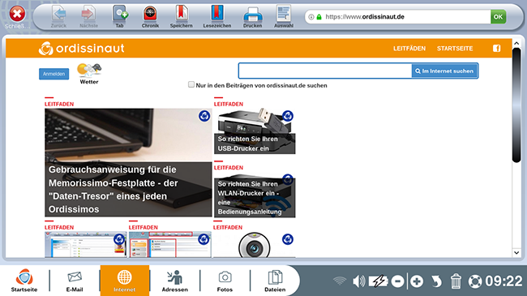
Task: Open the E-Mail app
Action: 75,281
